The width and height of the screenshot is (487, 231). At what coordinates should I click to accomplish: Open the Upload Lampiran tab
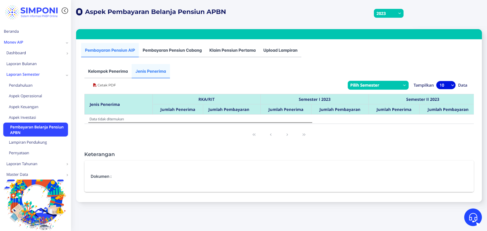pos(280,50)
